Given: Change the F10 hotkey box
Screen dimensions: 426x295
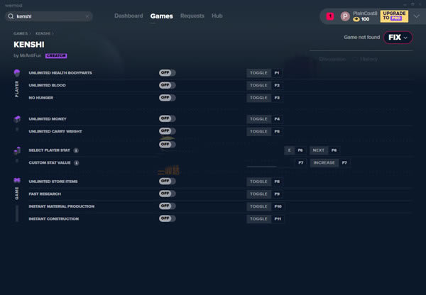Looking at the screenshot, I should click(278, 206).
